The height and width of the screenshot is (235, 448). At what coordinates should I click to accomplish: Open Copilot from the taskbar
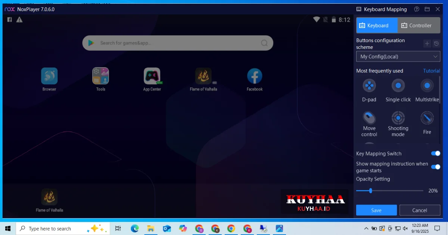point(183,228)
